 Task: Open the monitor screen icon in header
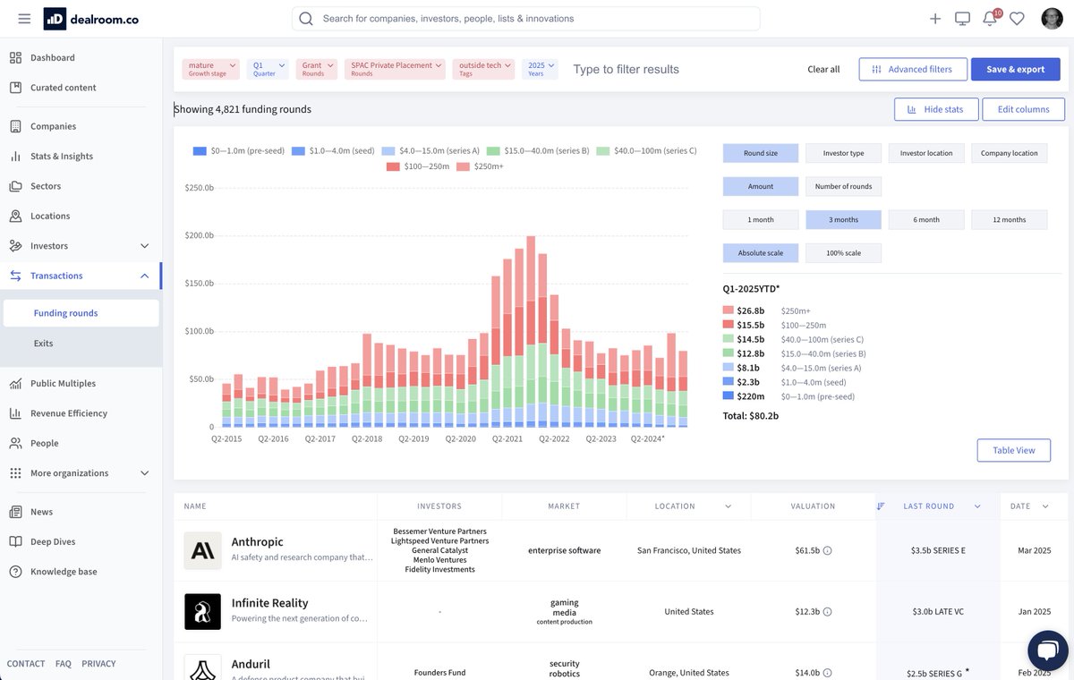[962, 19]
